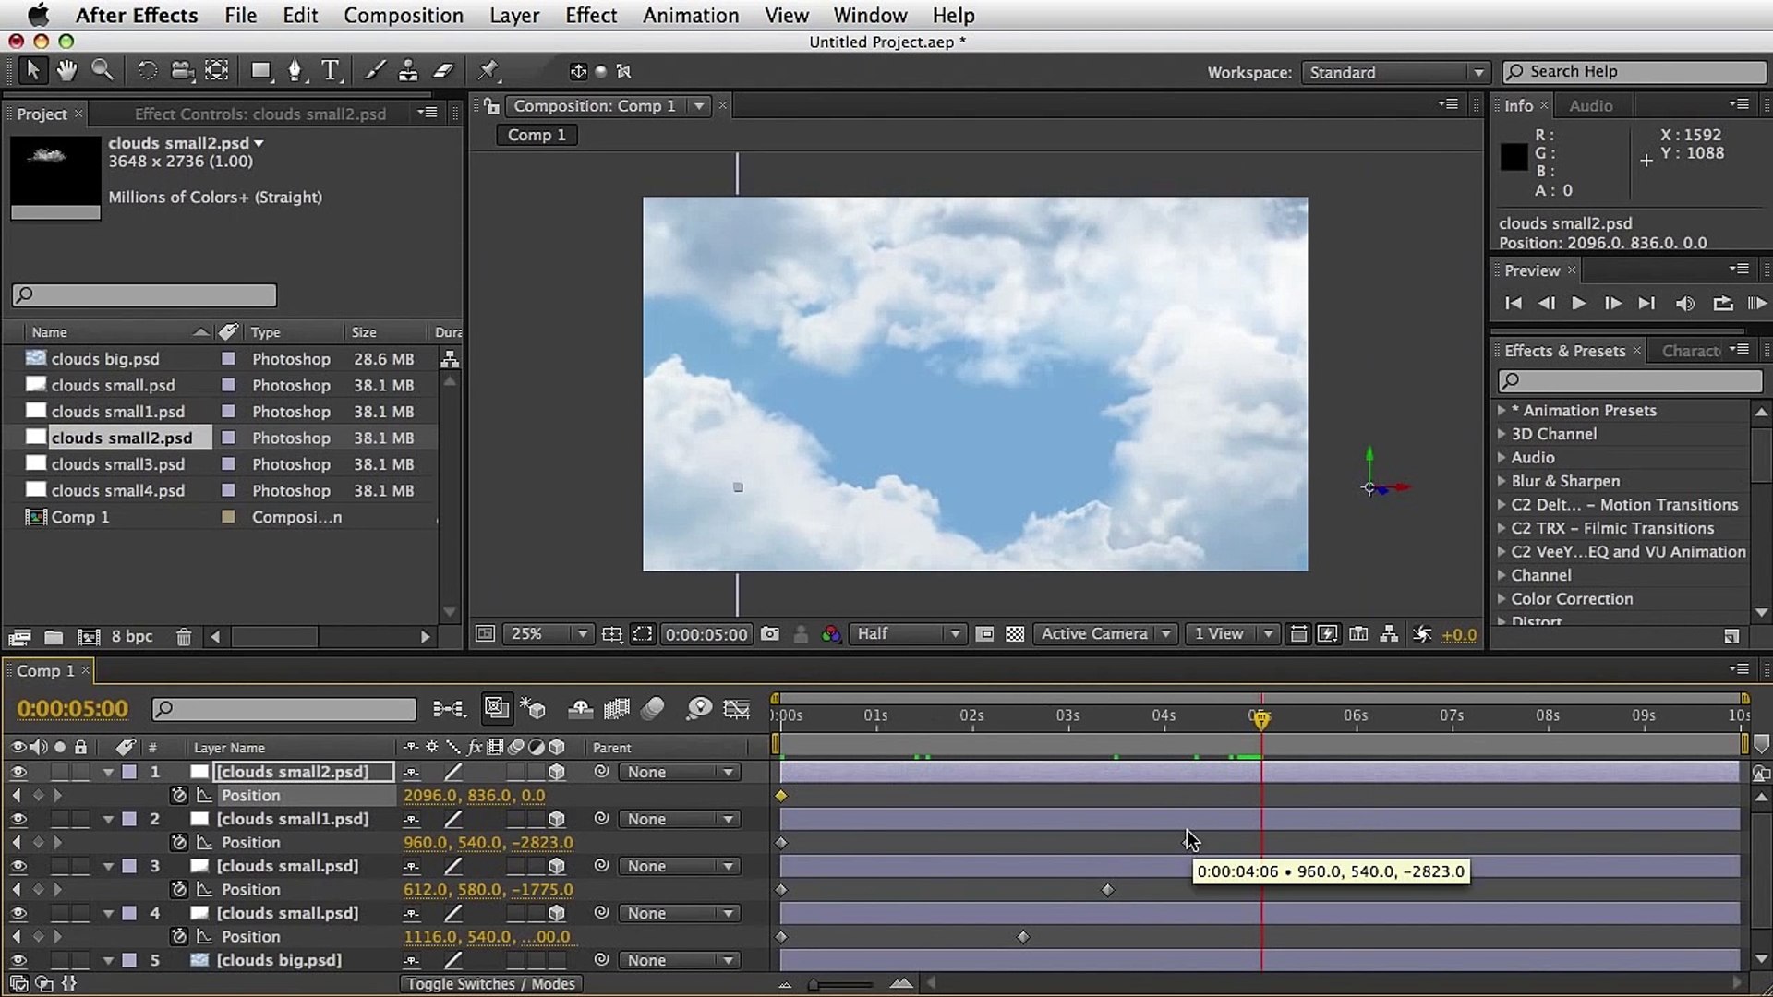This screenshot has height=997, width=1773.
Task: Hide clouds big.psd layer eye icon
Action: tap(18, 960)
